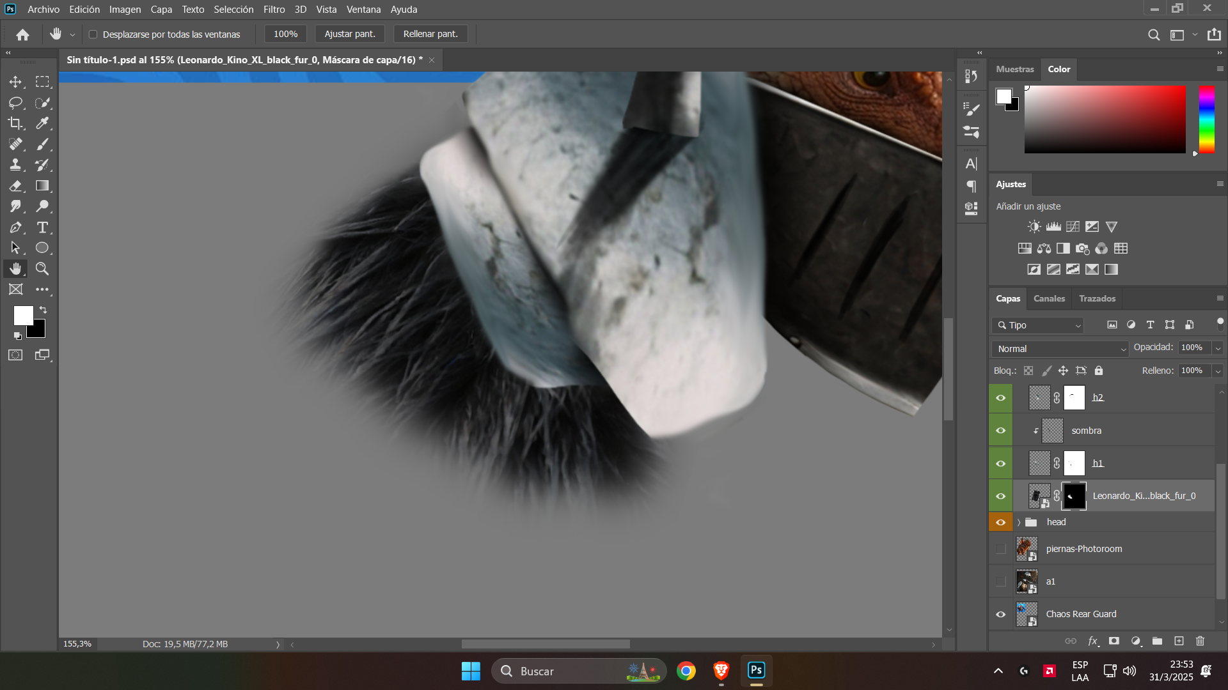Select the Gradient tool
The image size is (1228, 690).
[43, 186]
